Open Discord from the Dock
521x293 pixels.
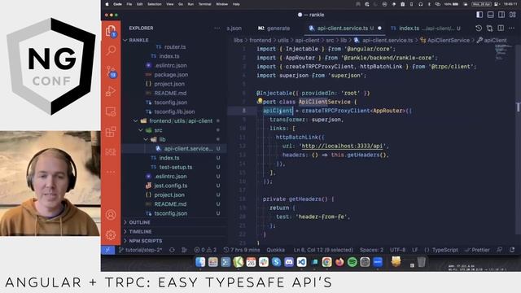289,262
